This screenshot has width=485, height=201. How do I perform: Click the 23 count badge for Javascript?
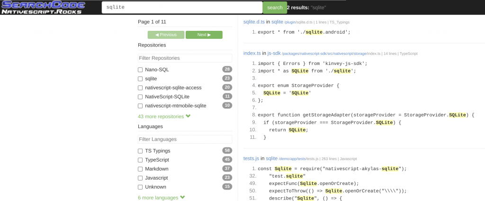tap(227, 178)
